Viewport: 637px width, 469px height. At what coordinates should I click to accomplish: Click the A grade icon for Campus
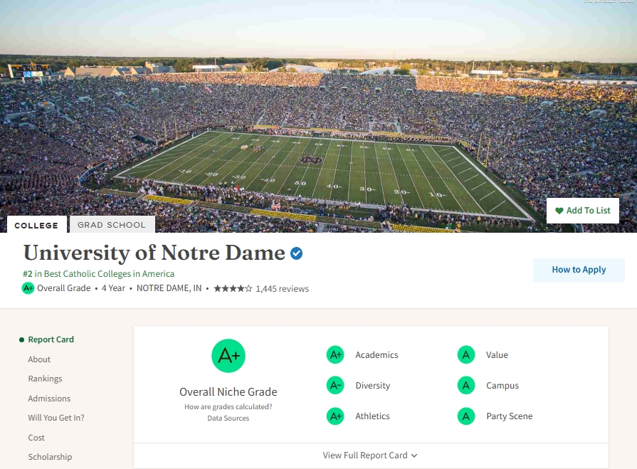pyautogui.click(x=466, y=385)
